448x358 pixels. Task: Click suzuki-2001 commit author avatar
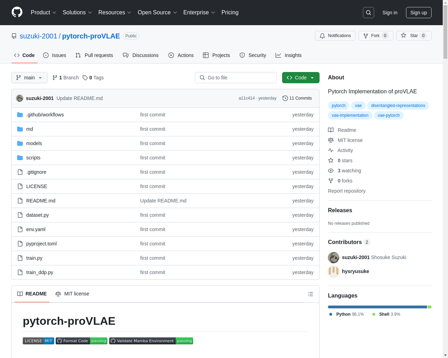point(20,98)
